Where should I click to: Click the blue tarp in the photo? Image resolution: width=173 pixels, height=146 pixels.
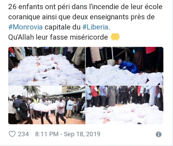129,67
